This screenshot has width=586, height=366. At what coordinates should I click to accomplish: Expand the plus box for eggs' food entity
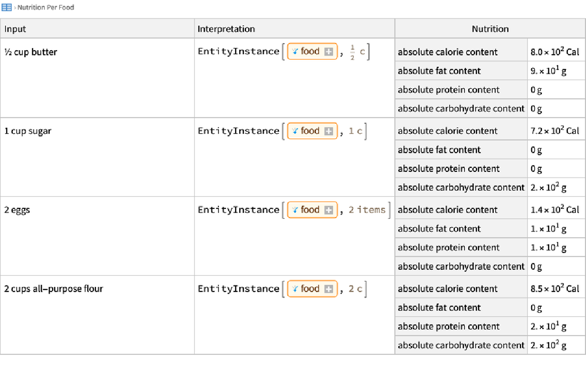(328, 210)
